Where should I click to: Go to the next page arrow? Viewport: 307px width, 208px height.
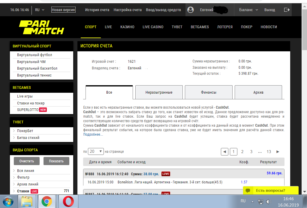tap(278, 152)
